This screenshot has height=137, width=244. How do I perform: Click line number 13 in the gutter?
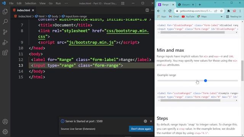point(21,65)
